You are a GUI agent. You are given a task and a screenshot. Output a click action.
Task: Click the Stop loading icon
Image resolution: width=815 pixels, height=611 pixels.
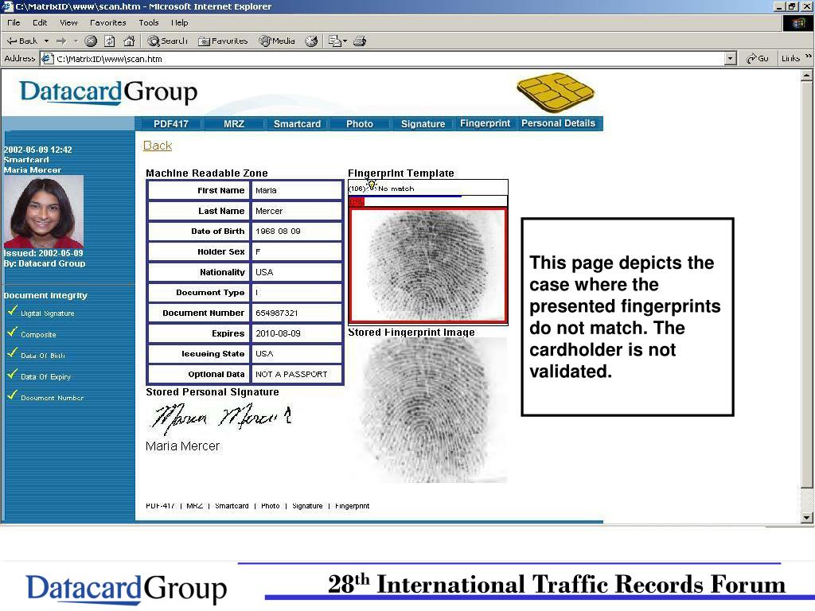[x=91, y=41]
